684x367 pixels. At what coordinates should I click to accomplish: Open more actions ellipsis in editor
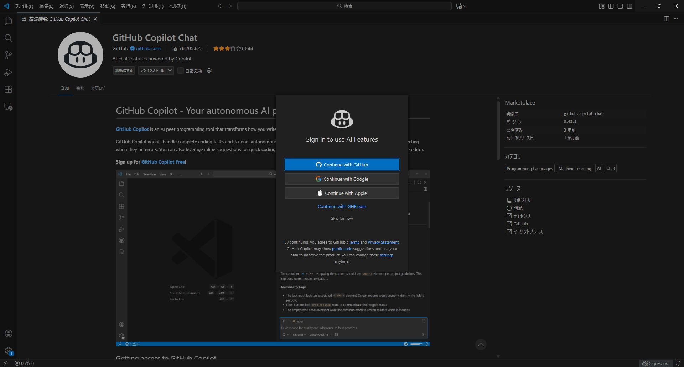pos(676,19)
